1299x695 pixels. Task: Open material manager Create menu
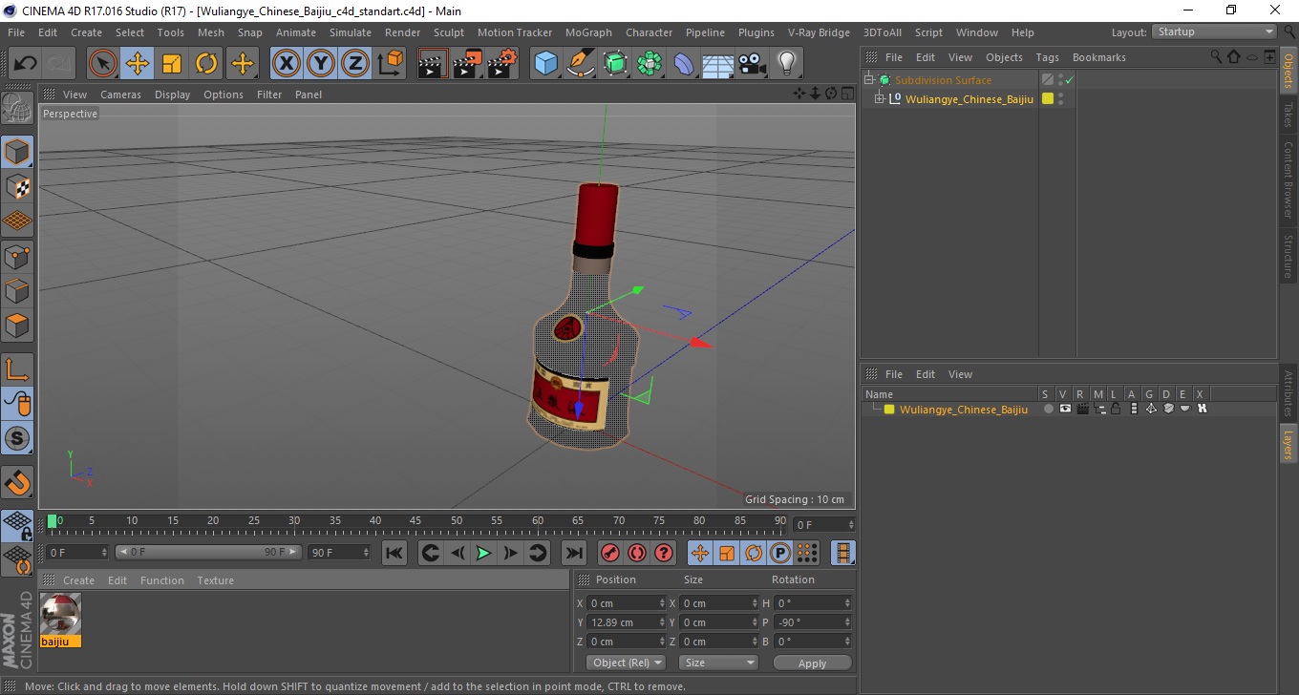(78, 580)
